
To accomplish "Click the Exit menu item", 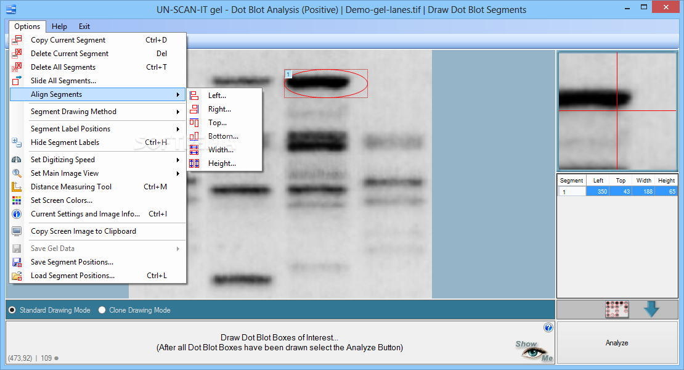I will click(84, 26).
